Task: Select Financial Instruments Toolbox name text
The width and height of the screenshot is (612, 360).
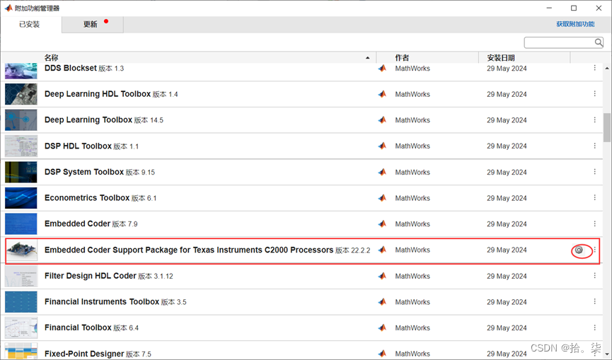Action: pyautogui.click(x=102, y=302)
